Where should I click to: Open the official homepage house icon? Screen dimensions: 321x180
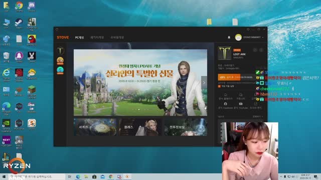point(225,94)
